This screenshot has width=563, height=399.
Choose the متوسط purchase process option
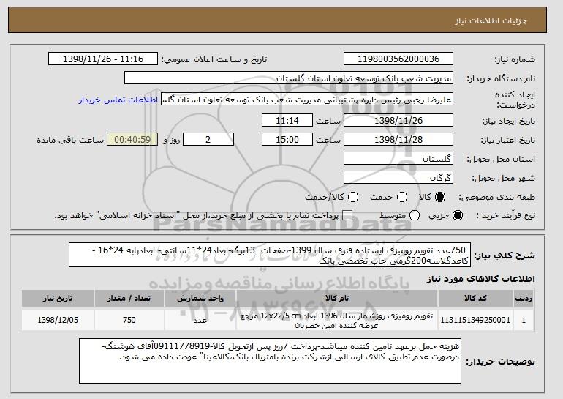click(x=415, y=215)
